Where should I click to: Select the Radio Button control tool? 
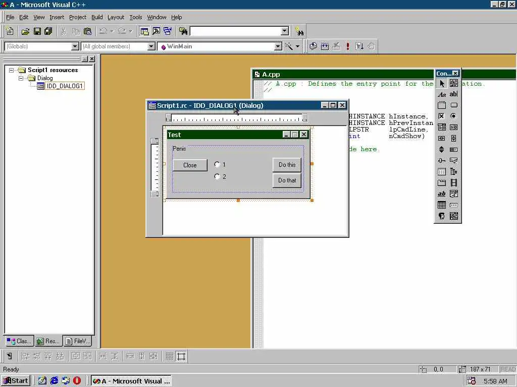(x=454, y=116)
